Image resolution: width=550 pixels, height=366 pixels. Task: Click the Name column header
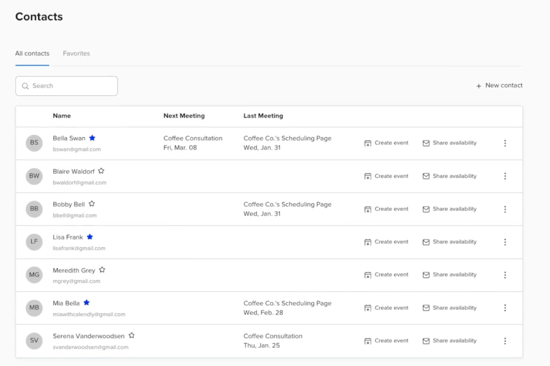pyautogui.click(x=62, y=116)
